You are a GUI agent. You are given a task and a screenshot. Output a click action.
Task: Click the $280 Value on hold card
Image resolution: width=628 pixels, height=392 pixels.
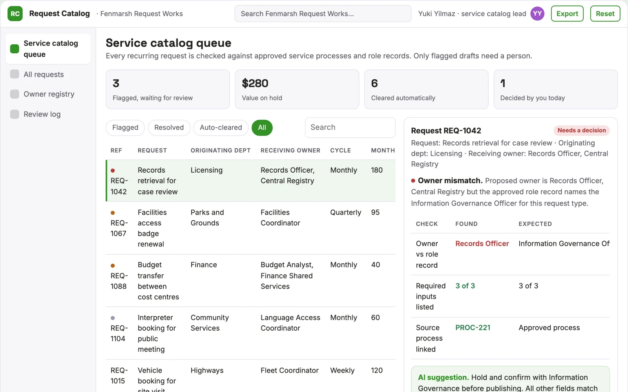point(297,89)
